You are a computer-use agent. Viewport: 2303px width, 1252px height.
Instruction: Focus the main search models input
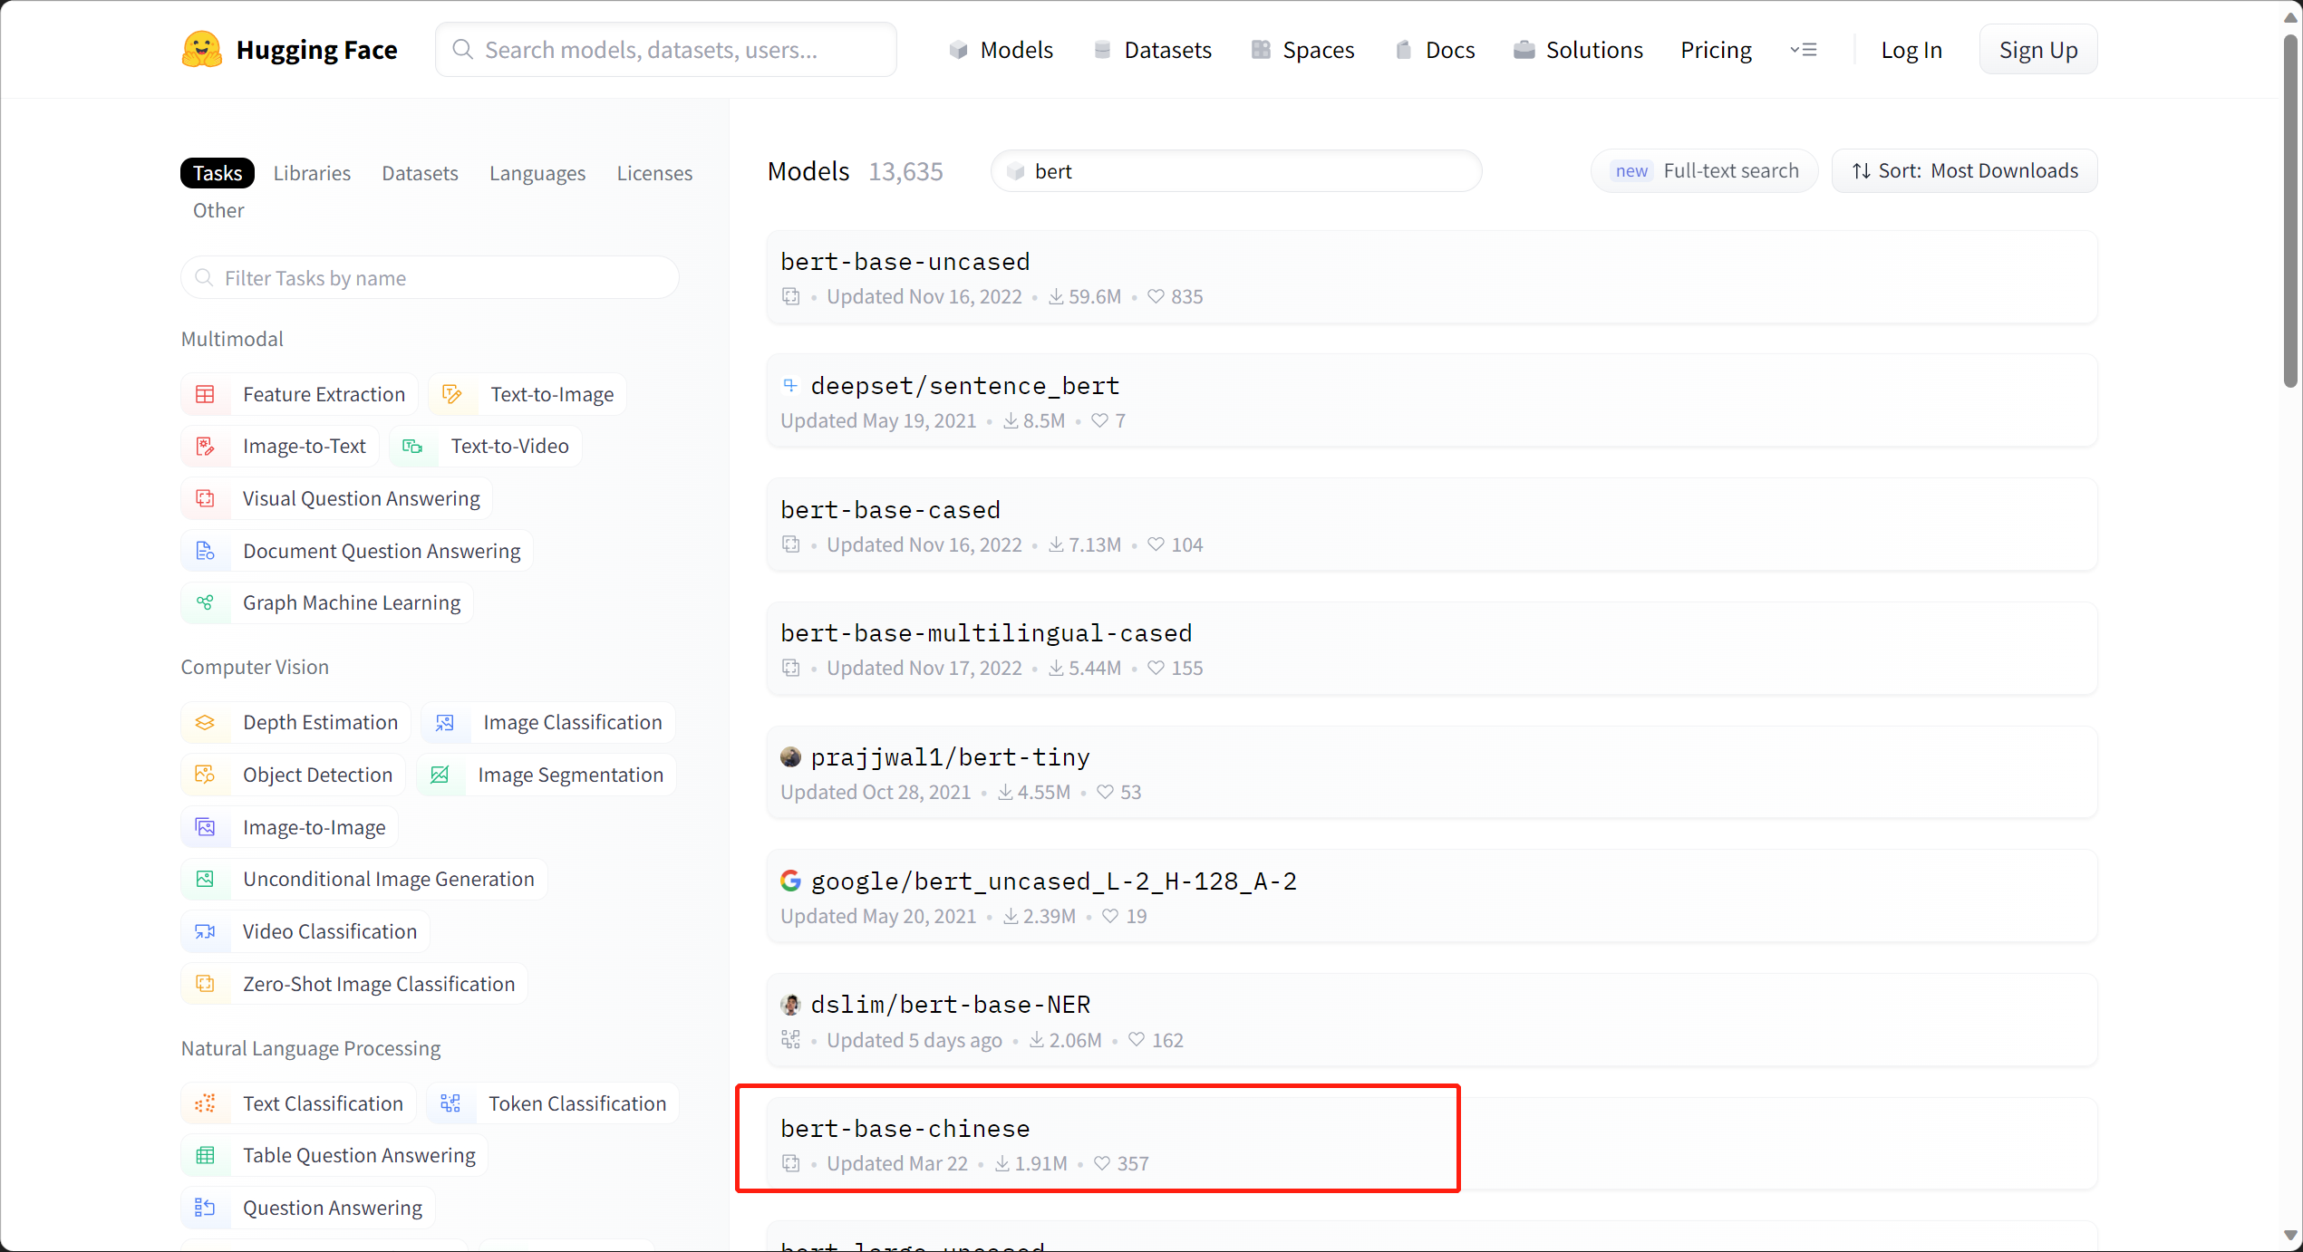[x=666, y=50]
